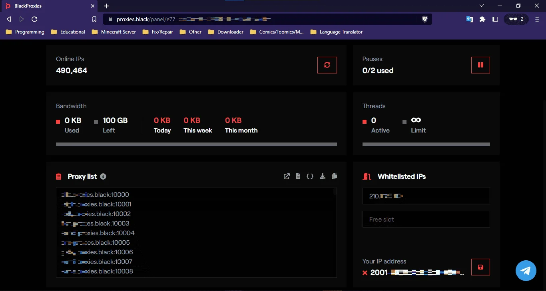Viewport: 546px width, 291px height.
Task: Select proxy entry with port 10002
Action: [x=97, y=214]
